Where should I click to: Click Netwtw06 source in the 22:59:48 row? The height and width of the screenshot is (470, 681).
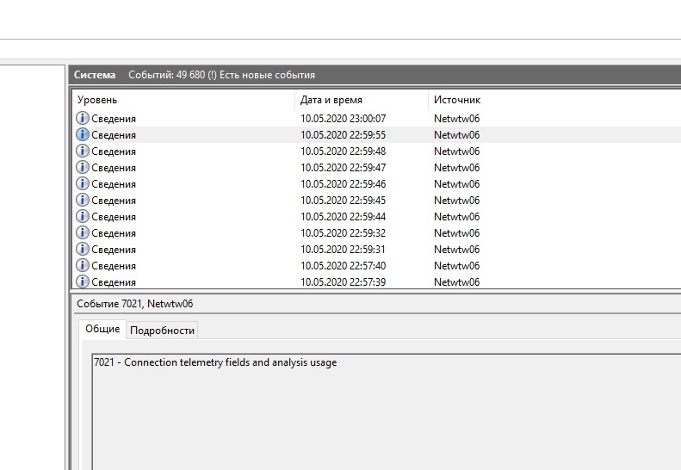click(456, 152)
